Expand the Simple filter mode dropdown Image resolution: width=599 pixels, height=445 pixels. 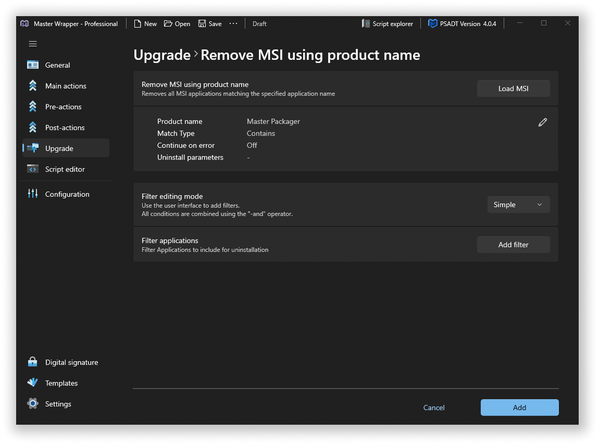pos(518,205)
